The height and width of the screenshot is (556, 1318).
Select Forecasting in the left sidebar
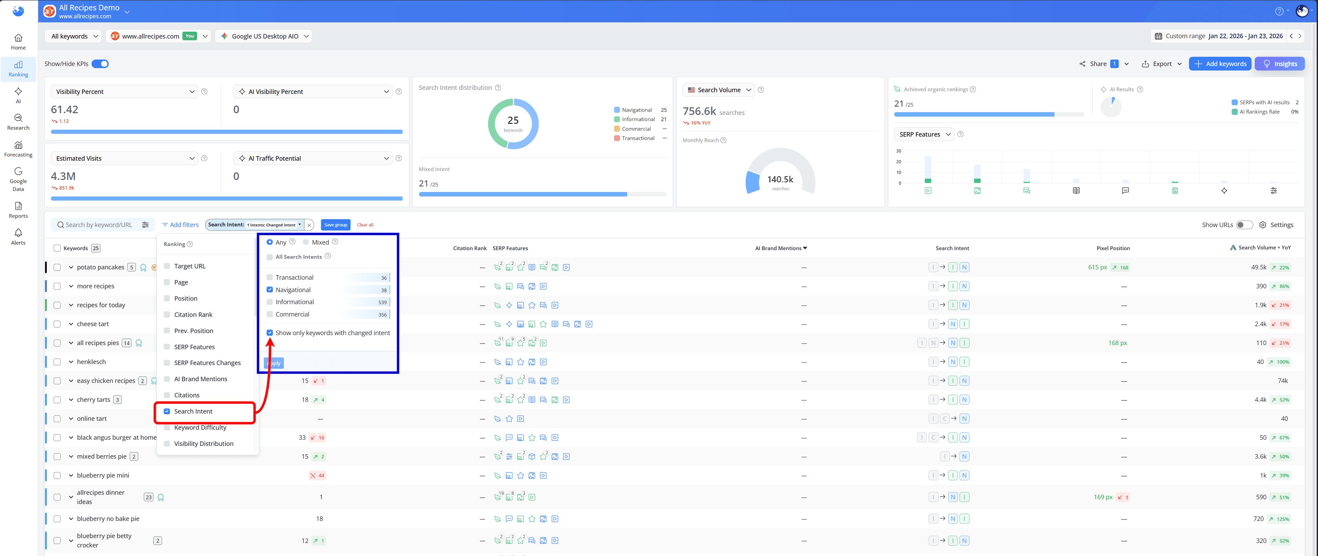[x=18, y=150]
